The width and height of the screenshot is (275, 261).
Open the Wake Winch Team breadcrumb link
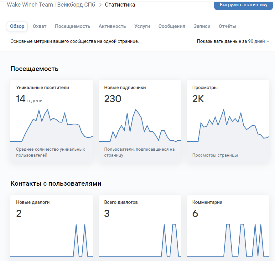point(51,5)
